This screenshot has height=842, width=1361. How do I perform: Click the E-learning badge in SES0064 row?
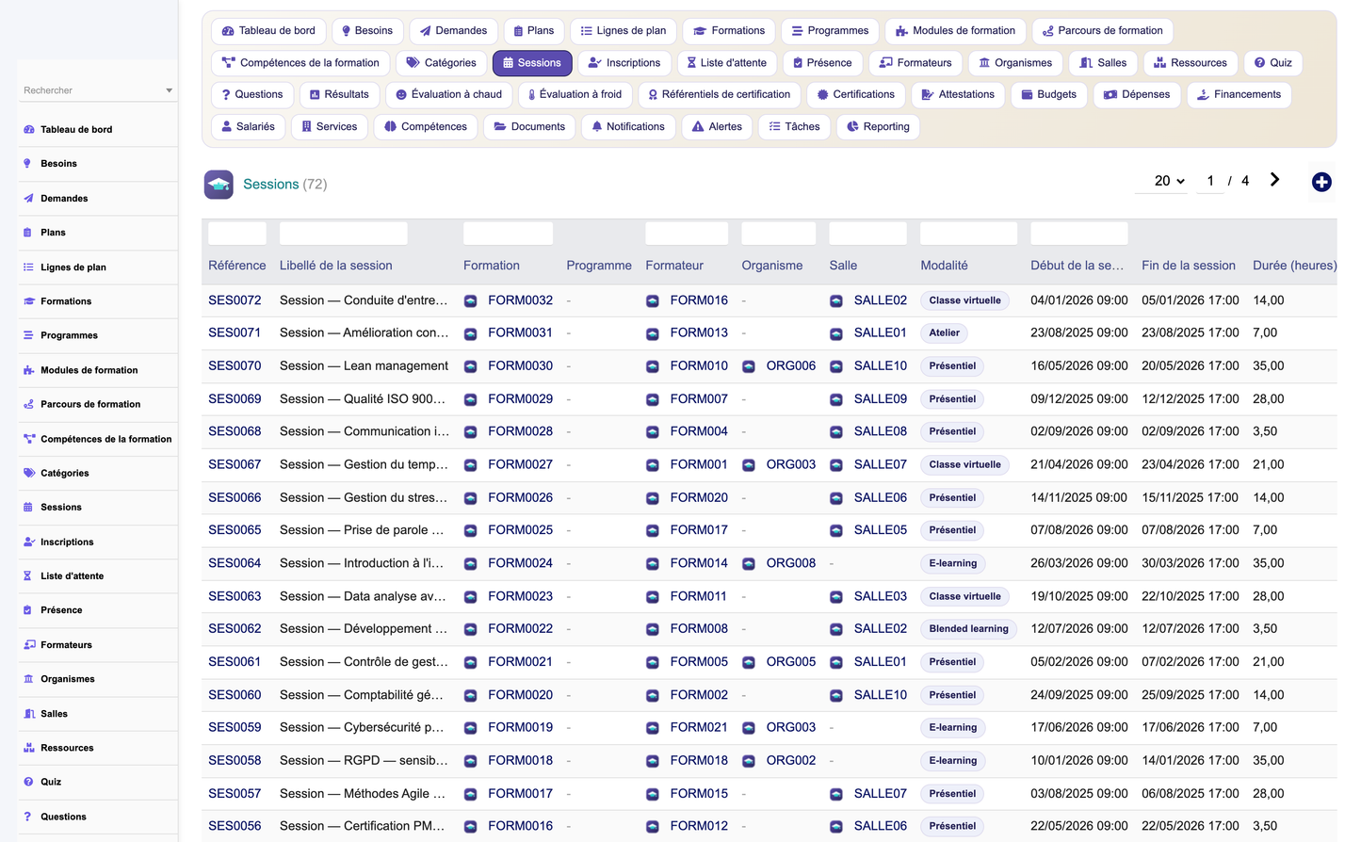[953, 563]
